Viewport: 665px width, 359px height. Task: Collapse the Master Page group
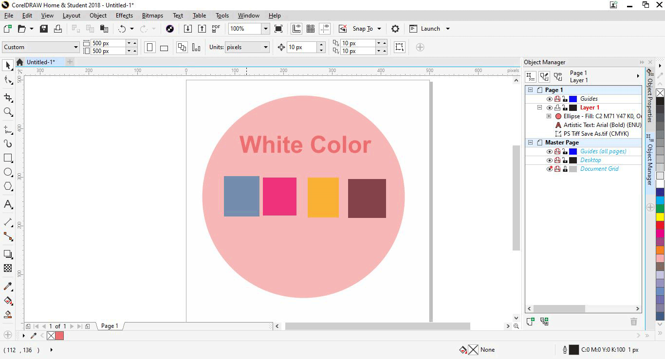click(530, 142)
